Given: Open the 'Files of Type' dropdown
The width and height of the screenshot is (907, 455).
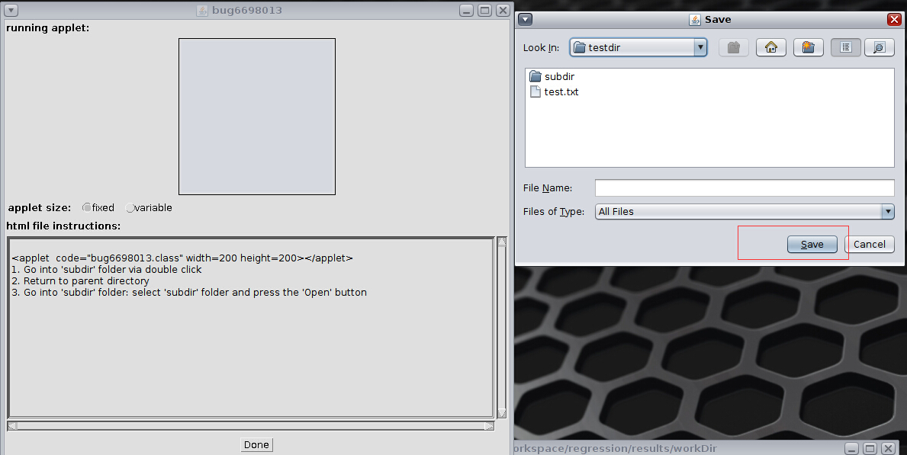Looking at the screenshot, I should pyautogui.click(x=887, y=212).
